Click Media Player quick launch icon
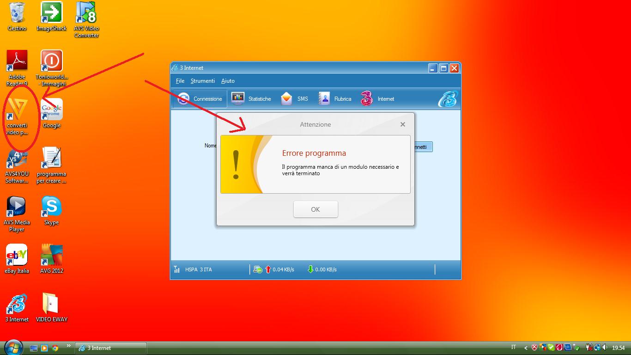Screen dimensions: 631x355 pos(44,348)
